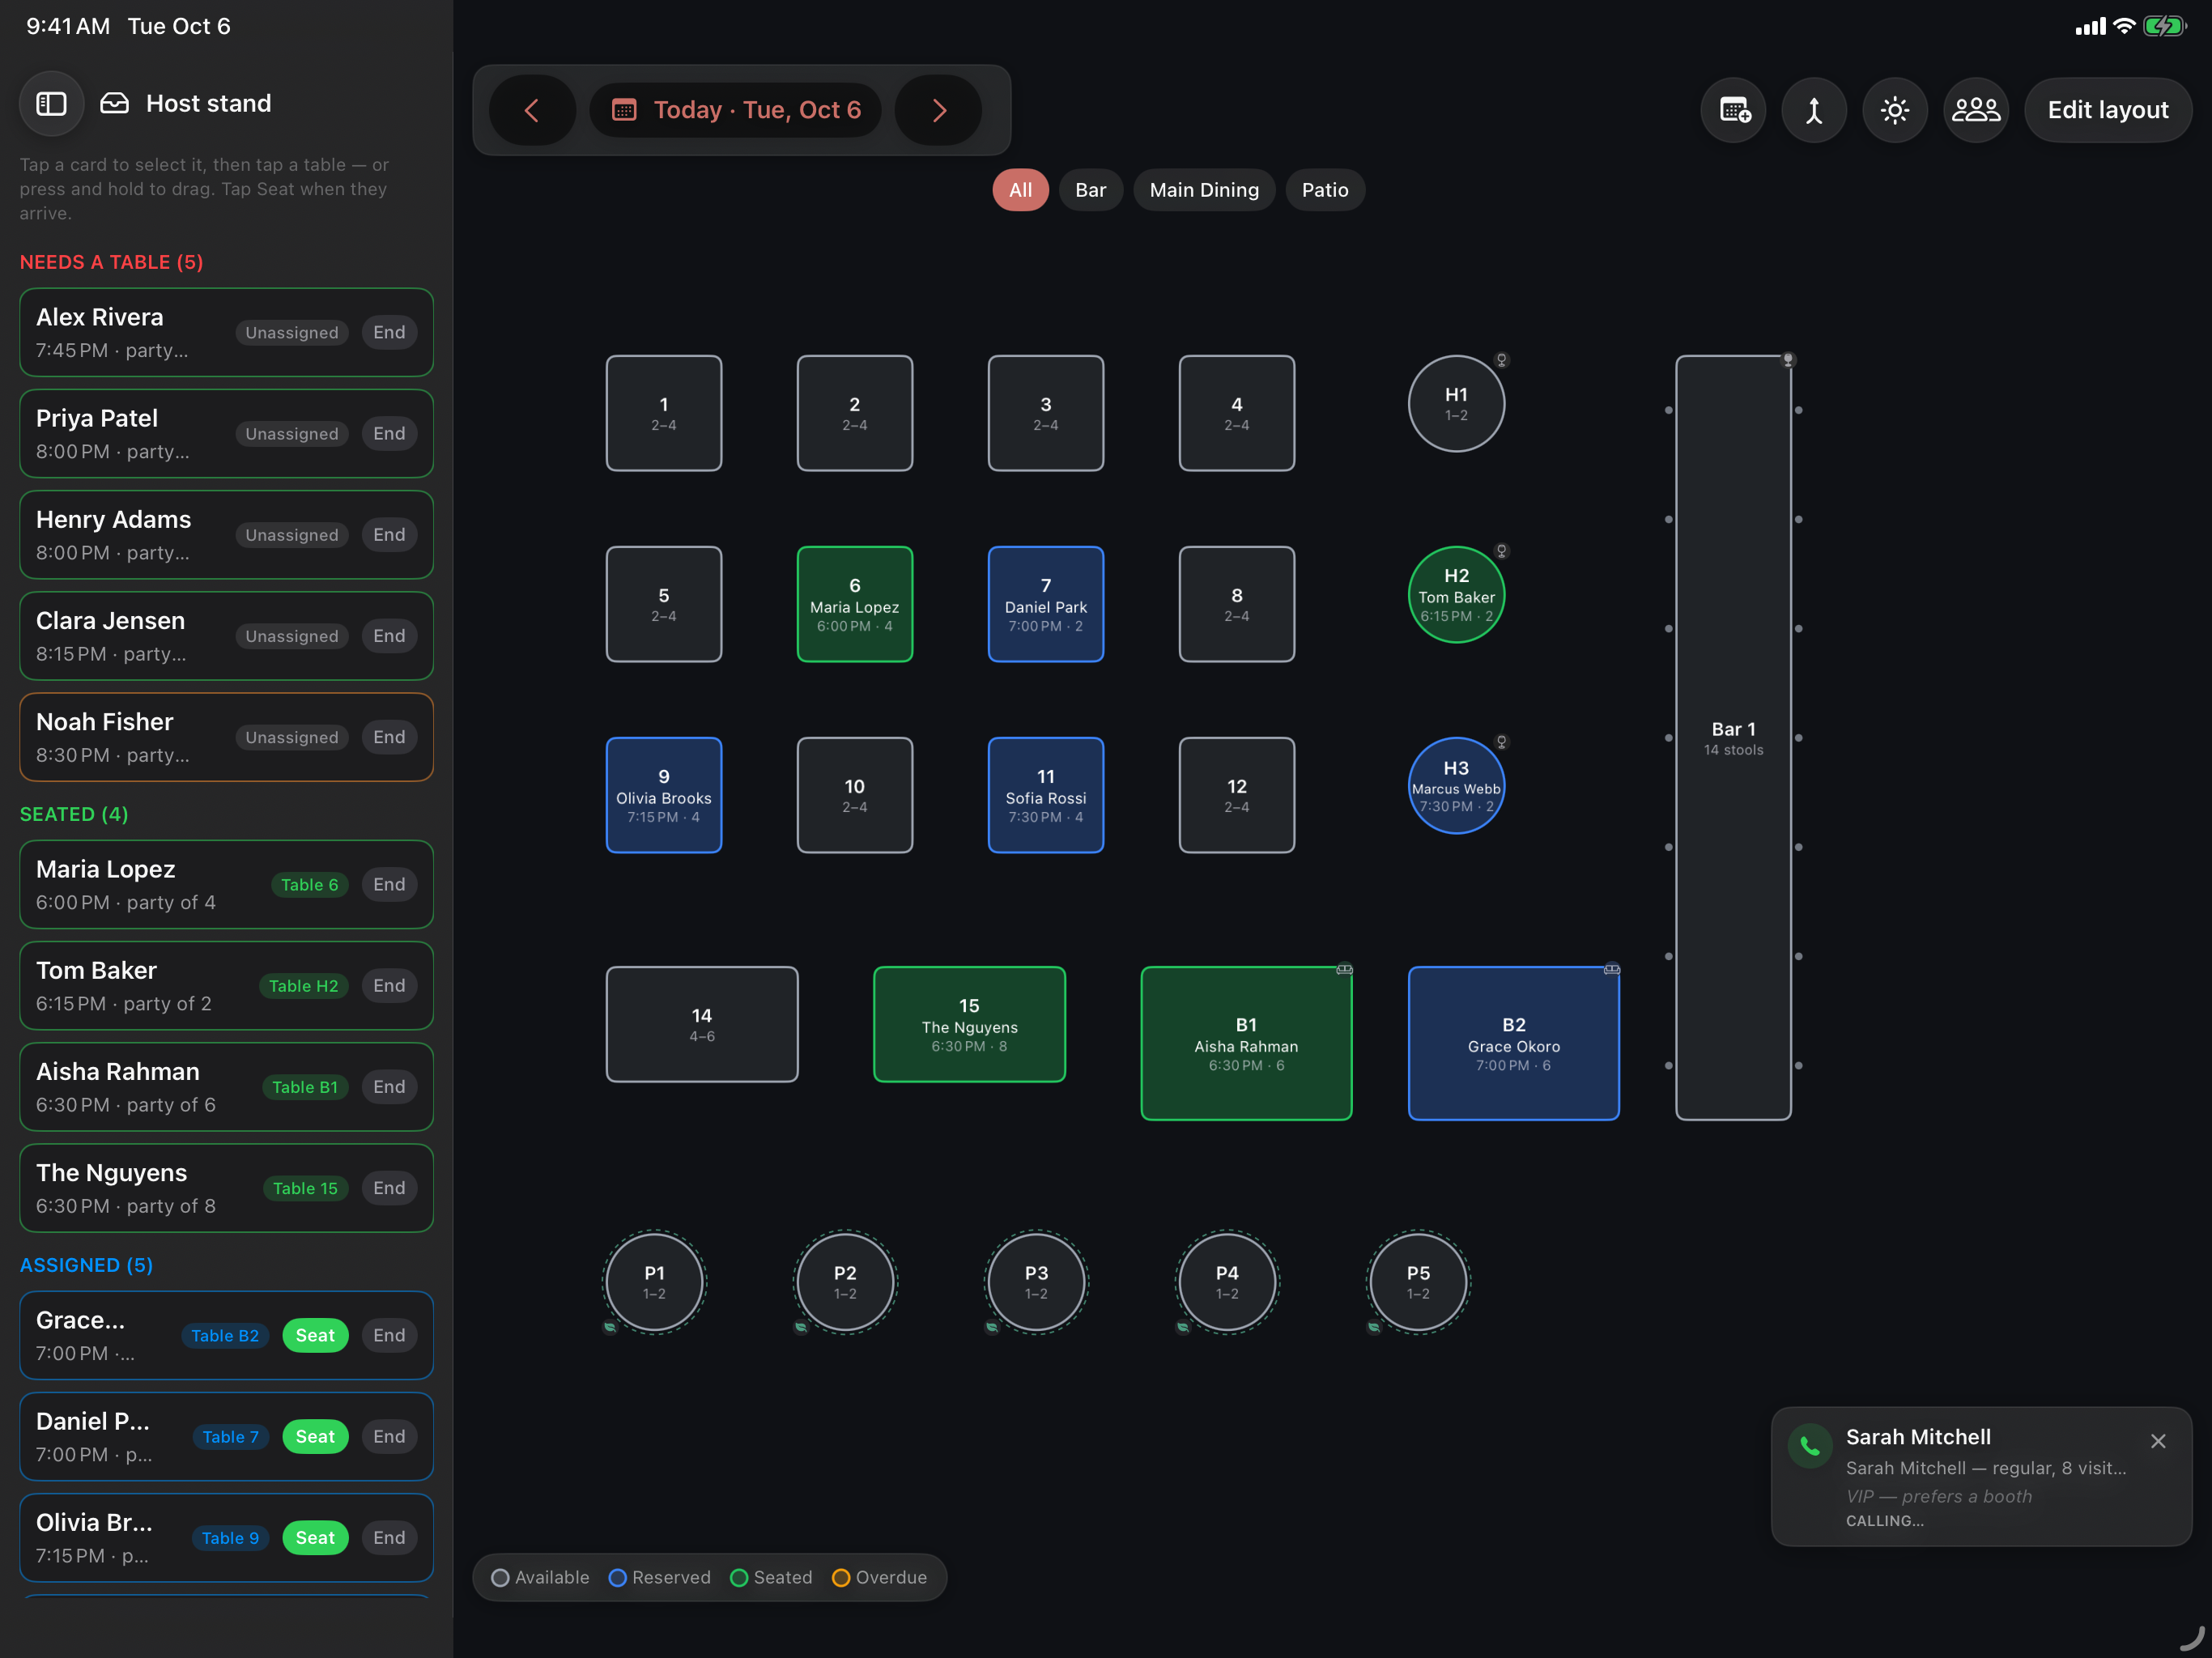Click the Overdue legend indicator
2212x1658 pixels.
[880, 1577]
